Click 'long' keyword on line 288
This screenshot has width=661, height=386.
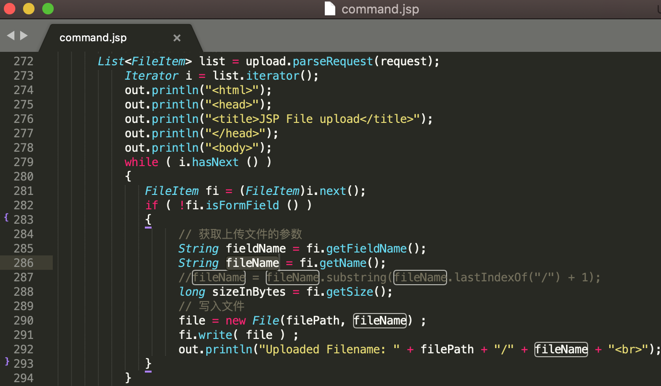click(x=192, y=292)
